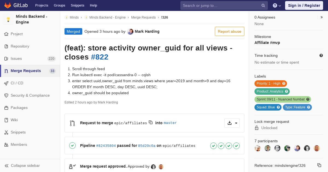The height and width of the screenshot is (172, 328).
Task: Open Minds Backend - Engine breadcrumb
Action: point(107,17)
